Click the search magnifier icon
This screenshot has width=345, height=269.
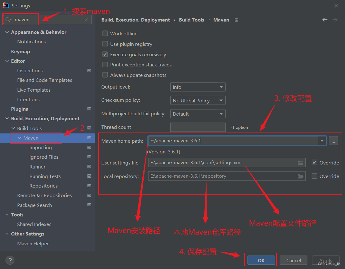pyautogui.click(x=8, y=20)
